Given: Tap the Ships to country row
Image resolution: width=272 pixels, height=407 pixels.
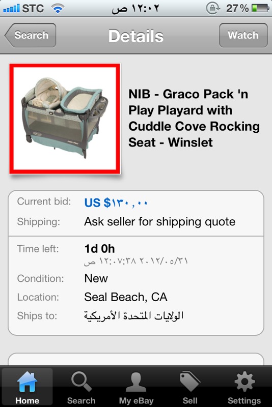Looking at the screenshot, I should tap(136, 315).
